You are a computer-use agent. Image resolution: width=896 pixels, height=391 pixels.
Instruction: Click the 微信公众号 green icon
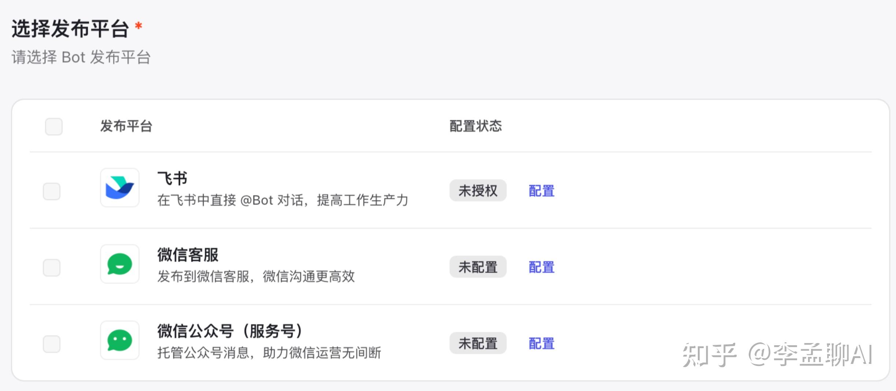(119, 340)
